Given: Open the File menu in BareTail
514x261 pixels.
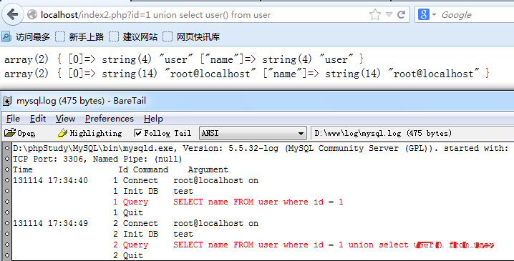Looking at the screenshot, I should (x=13, y=119).
